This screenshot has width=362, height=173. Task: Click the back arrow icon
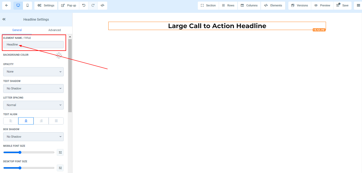6,5
